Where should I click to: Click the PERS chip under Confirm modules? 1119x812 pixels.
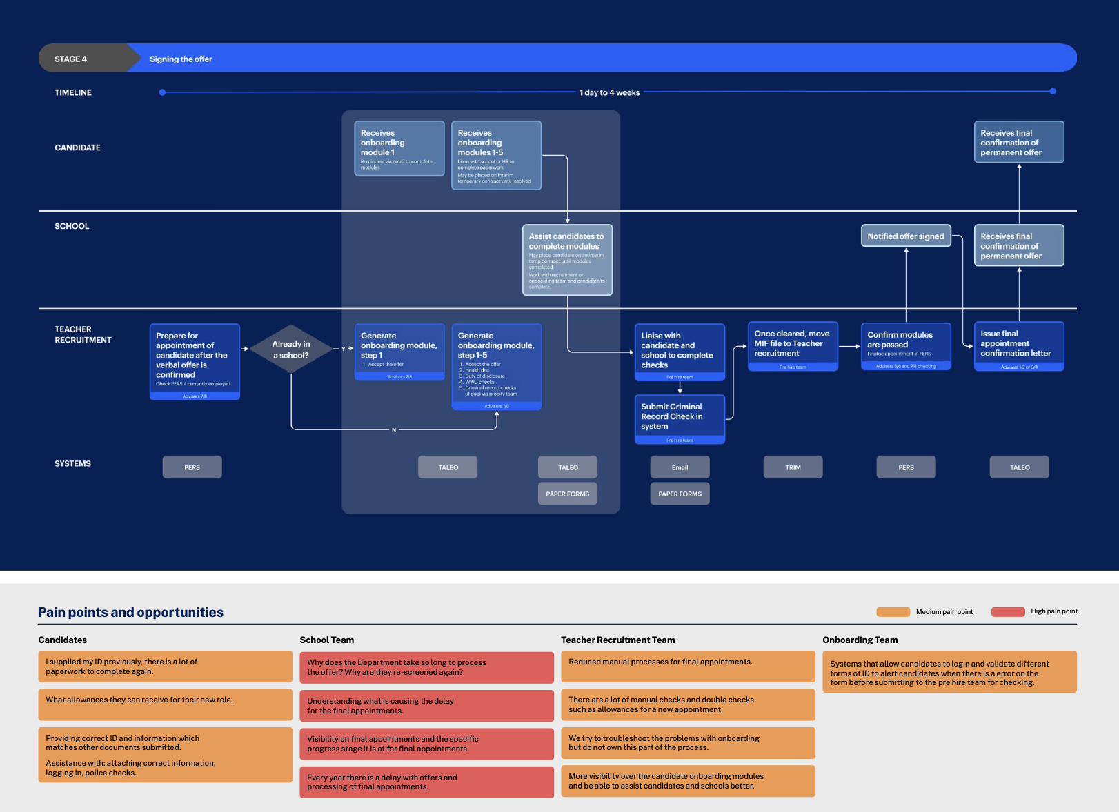pos(906,467)
